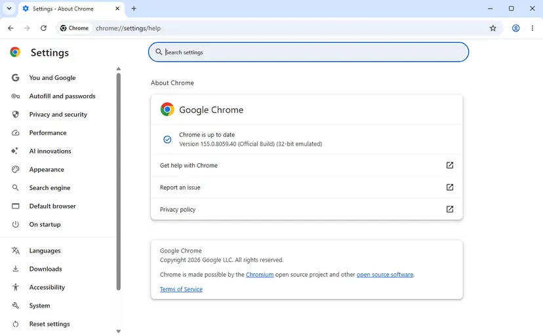Screen dimensions: 543x335
Task: Click external link icon for Report an issue
Action: (449, 187)
